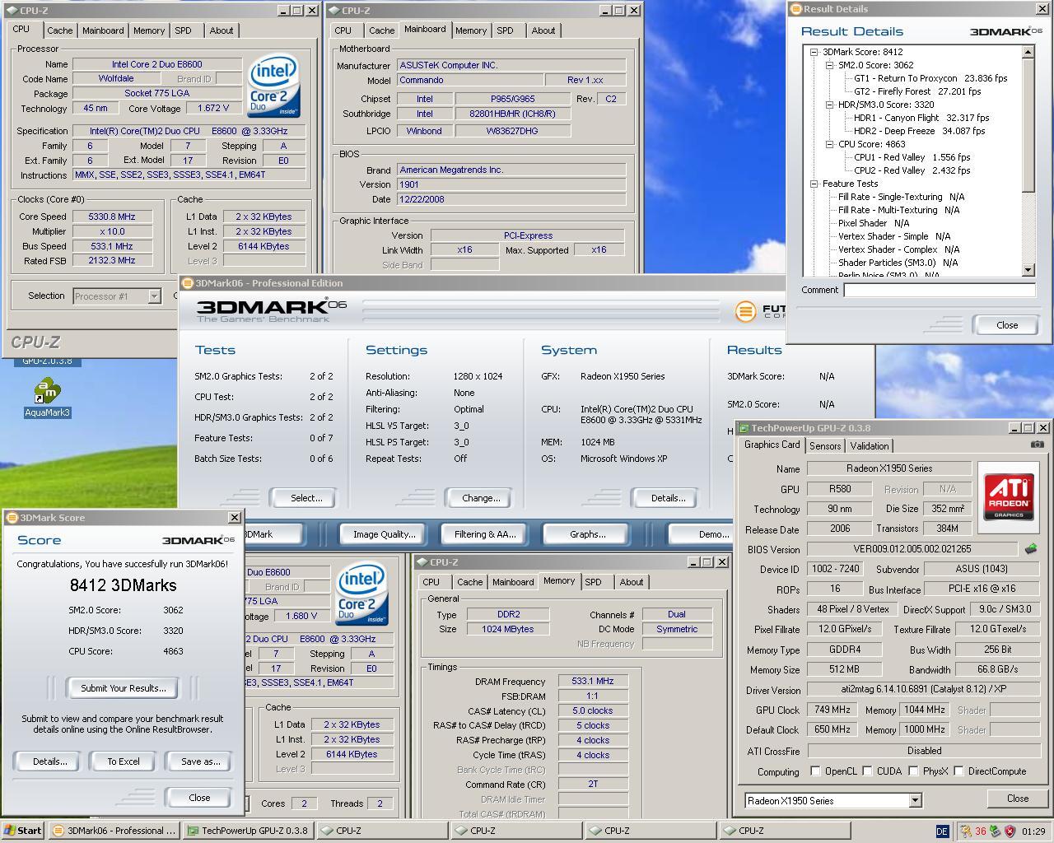Switch to Mainboard tab in top-left CPU-Z

[103, 30]
